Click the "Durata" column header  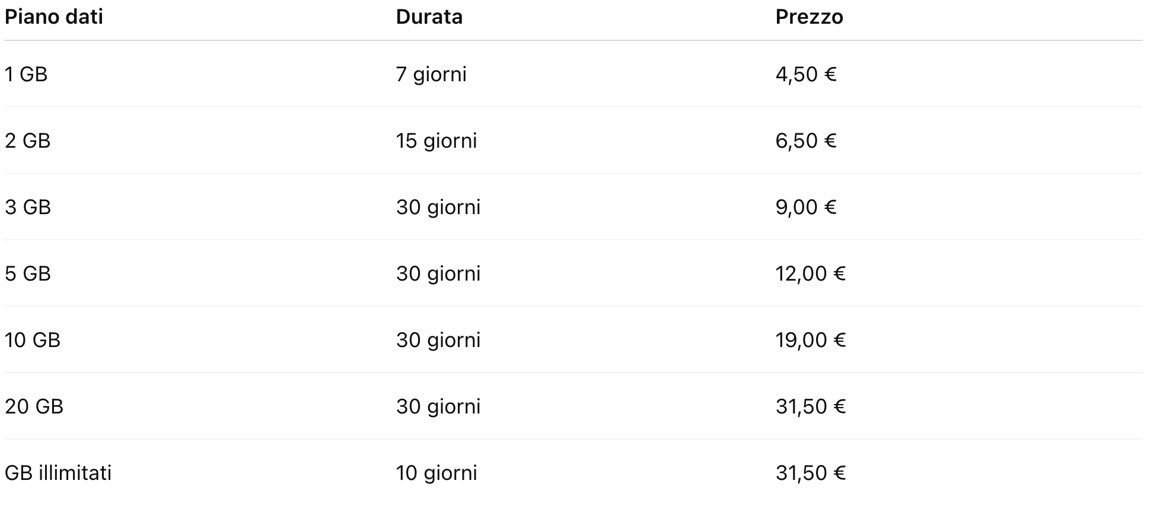pos(429,17)
